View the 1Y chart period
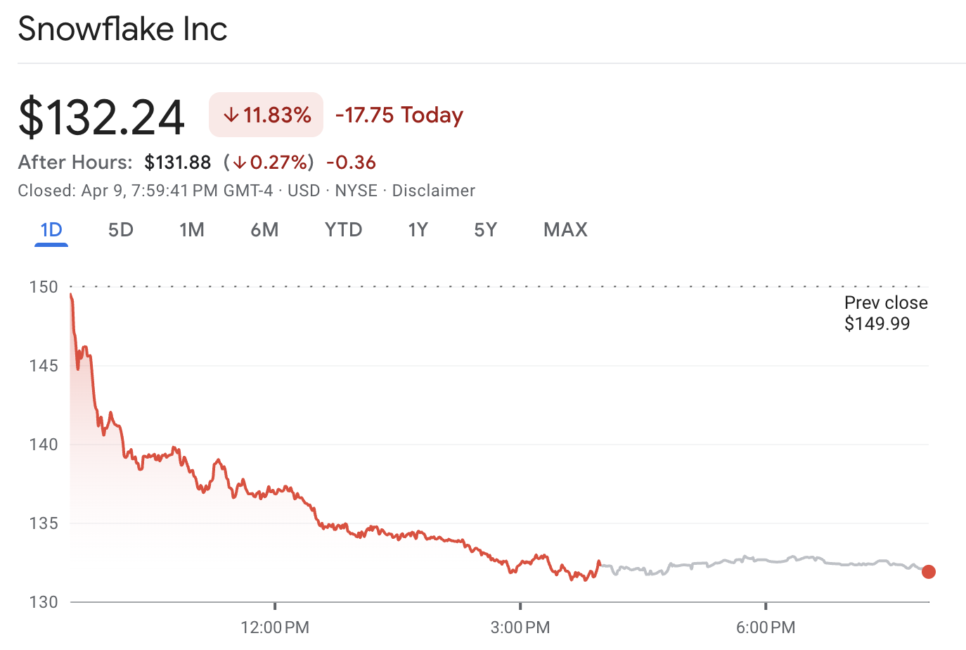Screen dimensions: 966x650 418,230
